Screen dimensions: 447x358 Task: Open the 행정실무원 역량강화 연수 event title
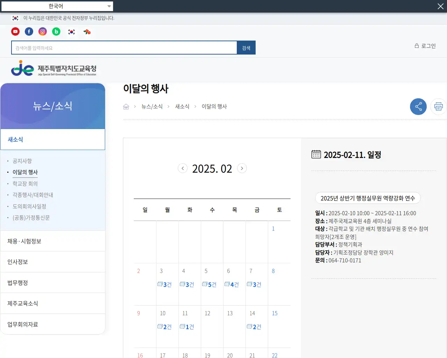click(x=368, y=198)
